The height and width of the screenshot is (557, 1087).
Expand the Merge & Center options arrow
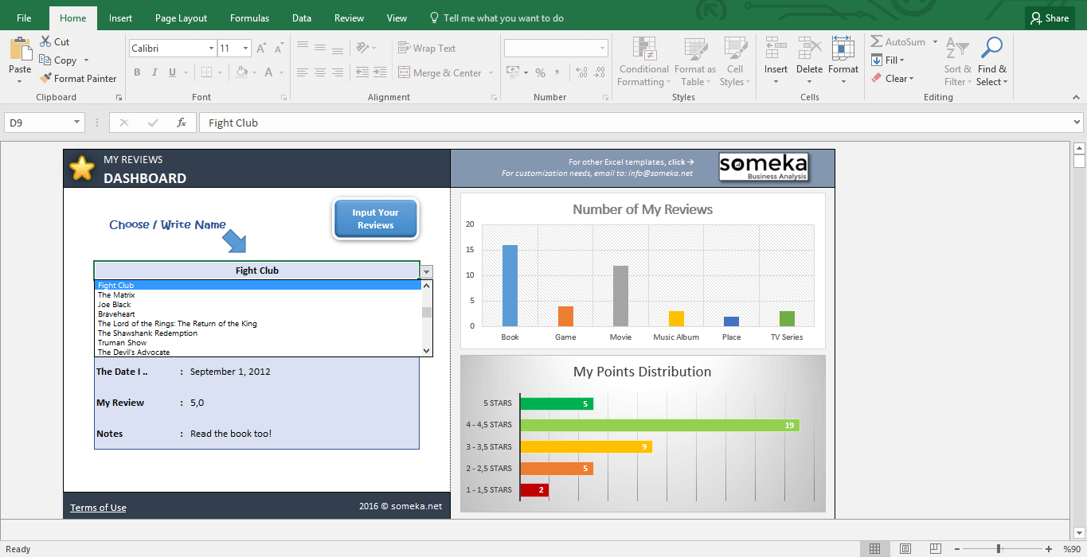[491, 72]
